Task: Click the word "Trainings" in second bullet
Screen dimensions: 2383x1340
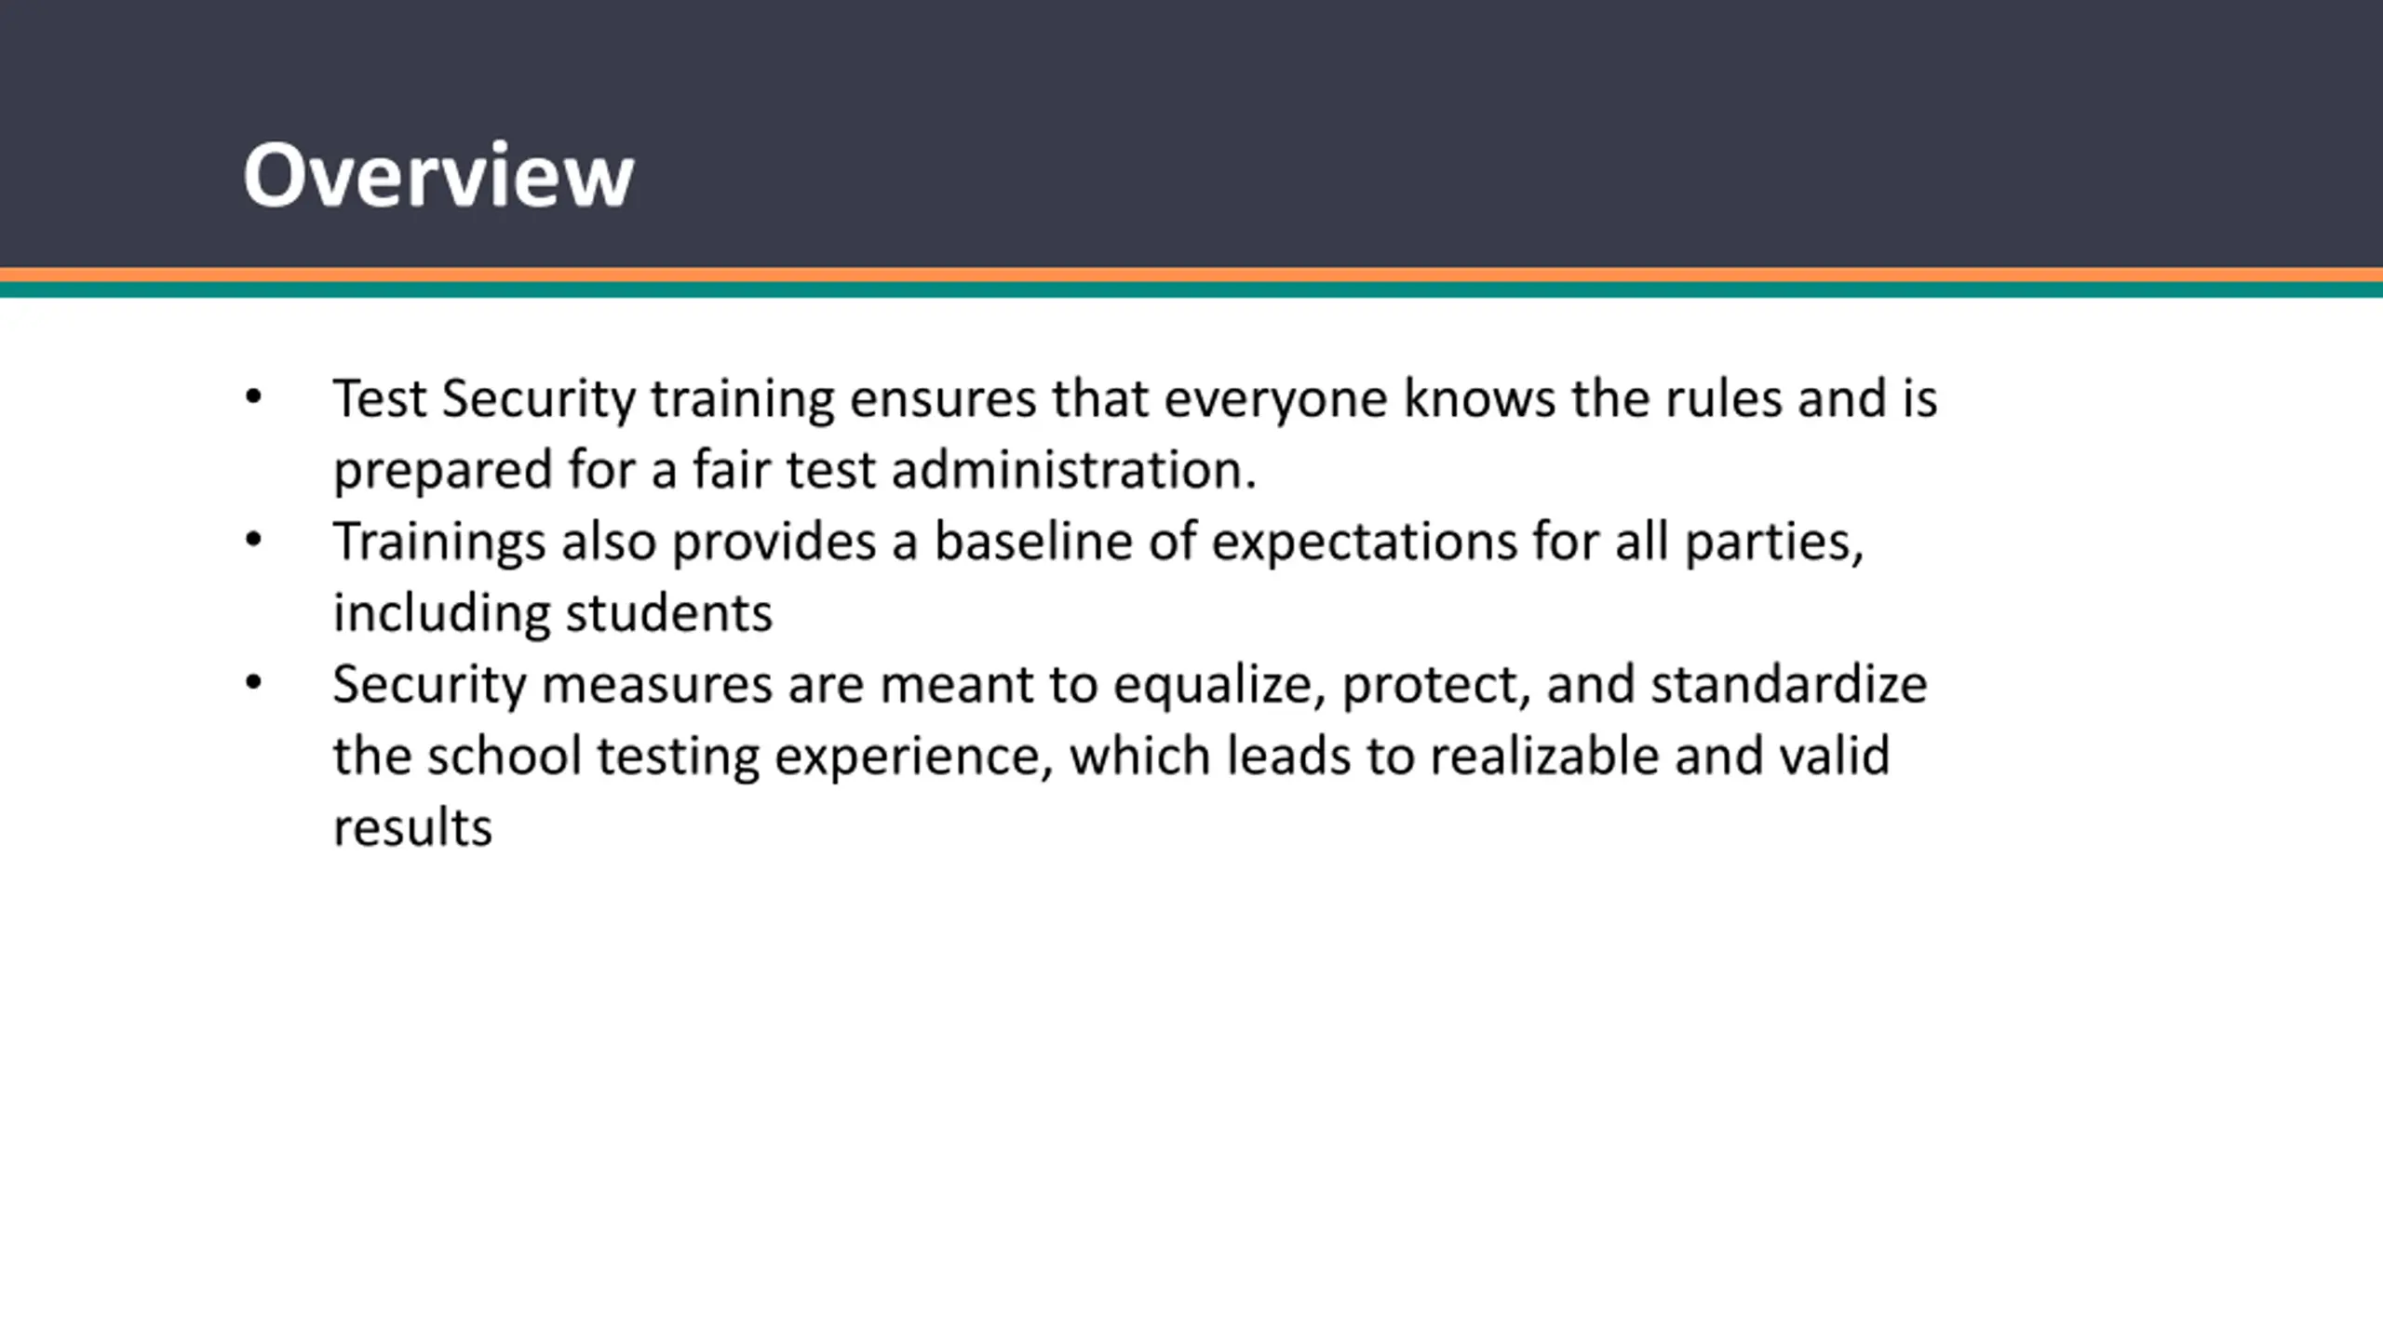Action: (x=438, y=543)
